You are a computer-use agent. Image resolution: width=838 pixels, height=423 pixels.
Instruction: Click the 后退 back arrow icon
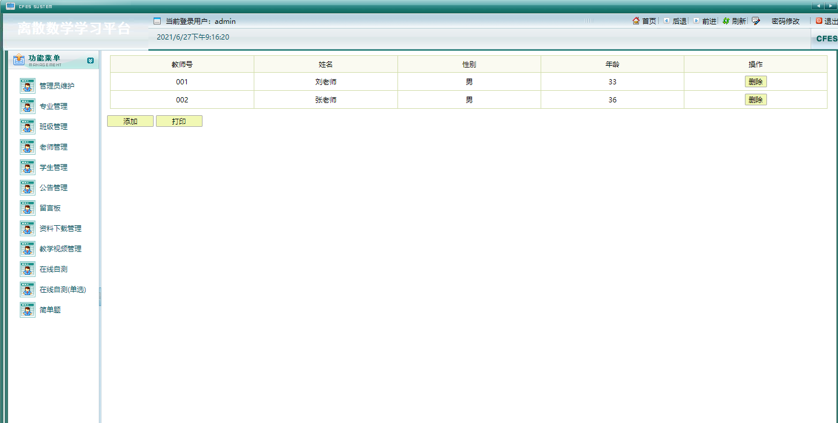pos(666,21)
